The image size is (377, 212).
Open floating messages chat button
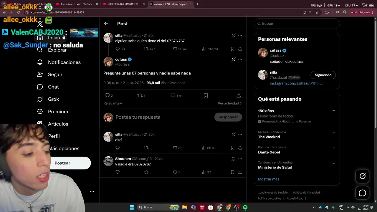click(x=363, y=193)
